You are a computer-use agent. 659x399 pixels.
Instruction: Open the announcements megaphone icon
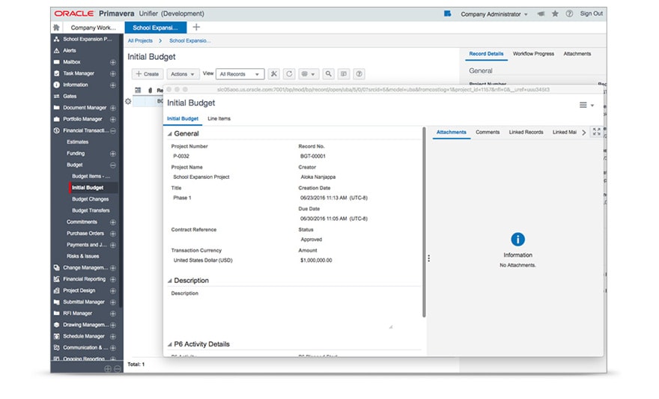point(541,14)
